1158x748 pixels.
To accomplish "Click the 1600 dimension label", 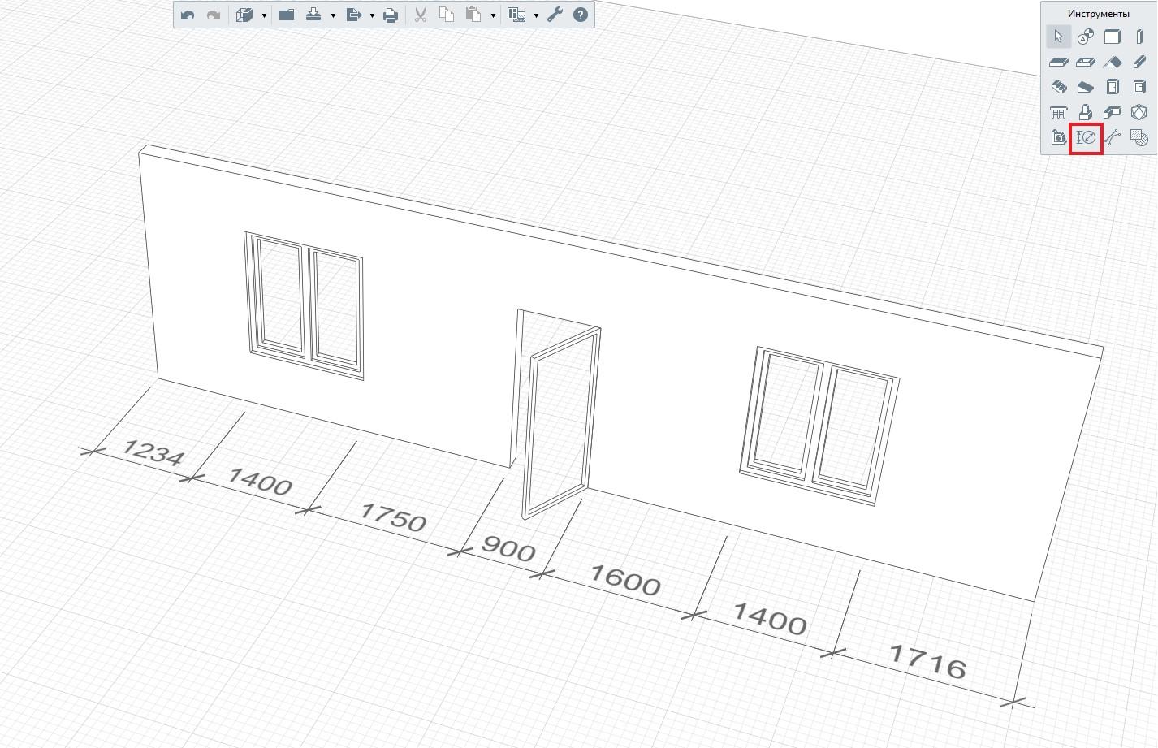I will (624, 580).
